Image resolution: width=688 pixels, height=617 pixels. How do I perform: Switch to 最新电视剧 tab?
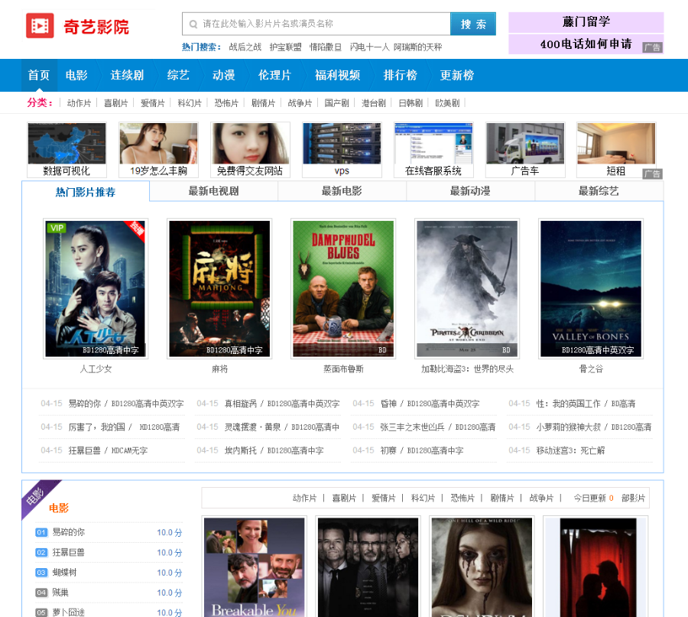[214, 191]
